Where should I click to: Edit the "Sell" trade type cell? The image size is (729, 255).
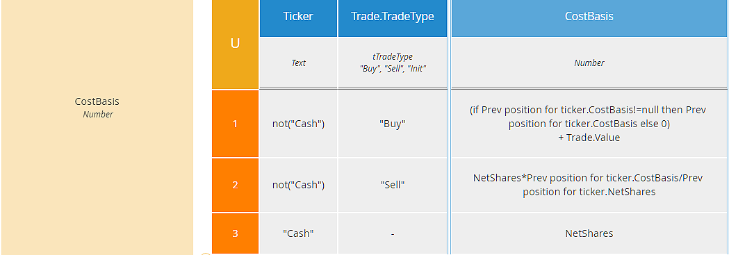tap(393, 185)
